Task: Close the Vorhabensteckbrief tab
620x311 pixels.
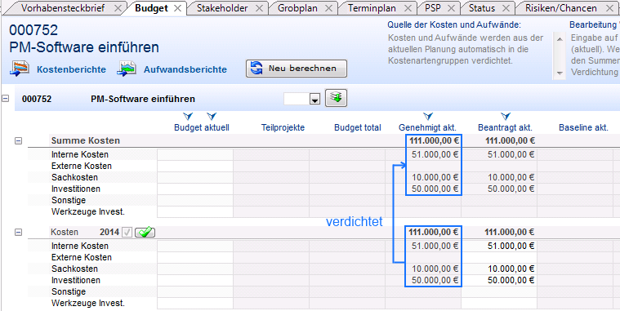Action: 118,8
